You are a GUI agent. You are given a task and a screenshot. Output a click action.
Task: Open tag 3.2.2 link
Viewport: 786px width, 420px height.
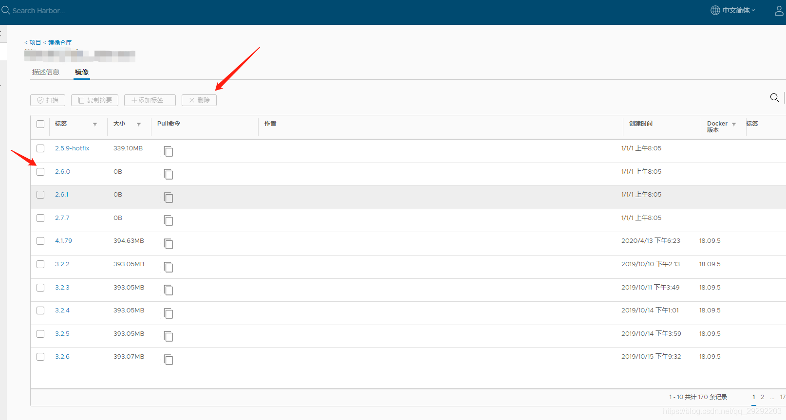pyautogui.click(x=62, y=264)
